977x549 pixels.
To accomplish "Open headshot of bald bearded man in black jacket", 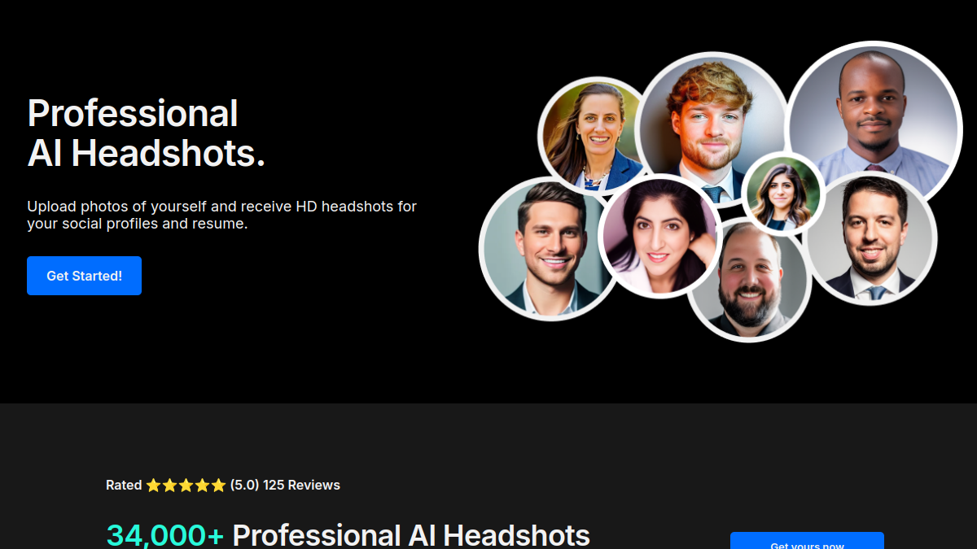I will click(749, 281).
